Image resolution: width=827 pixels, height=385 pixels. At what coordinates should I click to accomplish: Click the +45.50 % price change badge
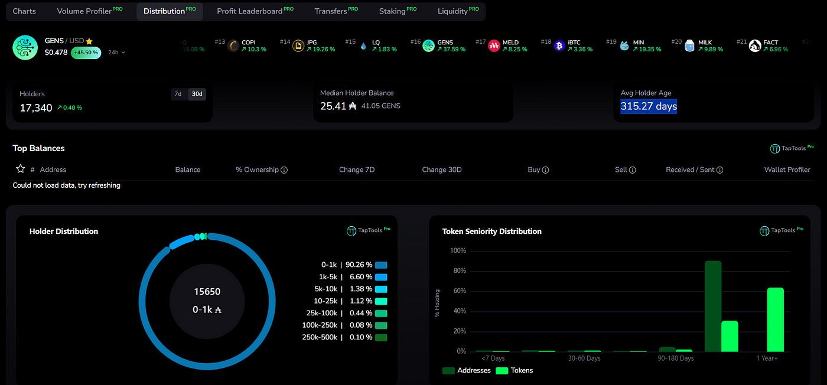tap(86, 53)
